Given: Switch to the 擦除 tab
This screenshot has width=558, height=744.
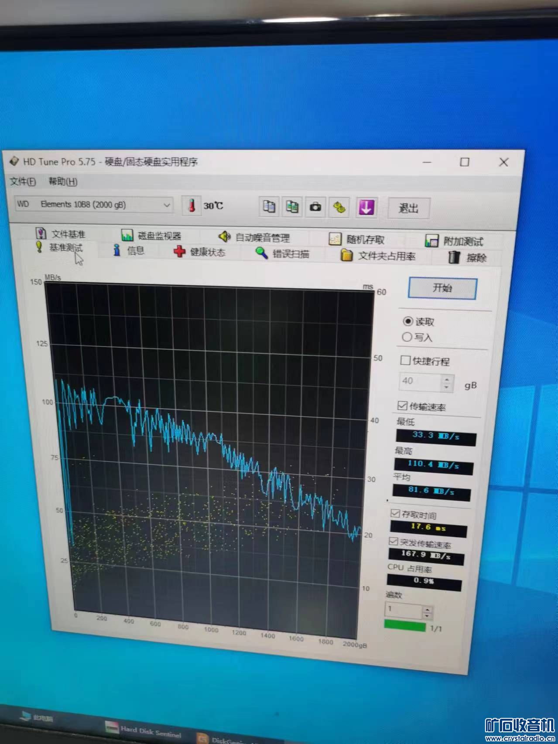Looking at the screenshot, I should tap(467, 257).
